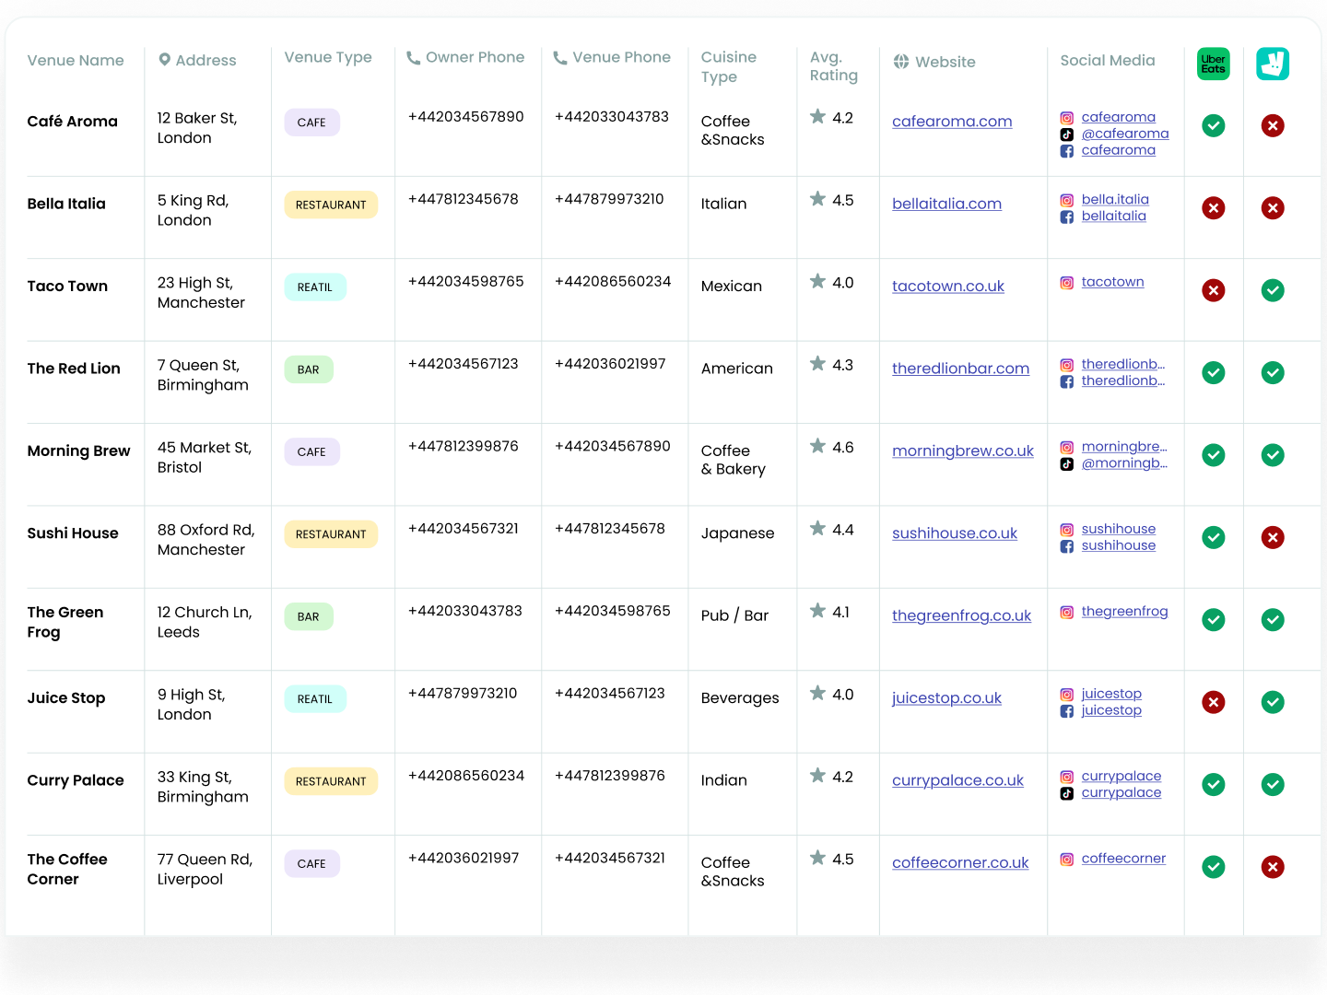Click the Facebook icon next to juicestop
1327x995 pixels.
click(1066, 710)
